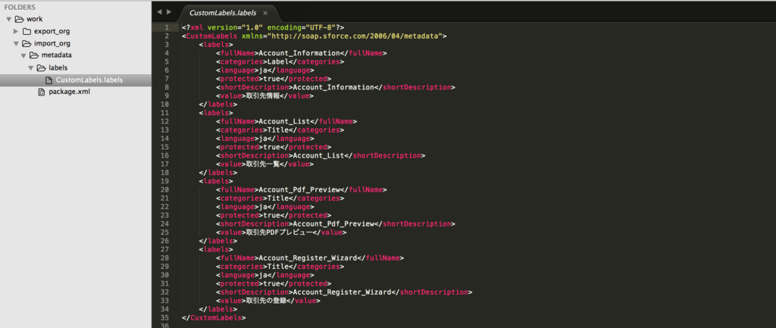Viewport: 776px width, 328px height.
Task: Collapse the work folder arrow
Action: pyautogui.click(x=8, y=19)
